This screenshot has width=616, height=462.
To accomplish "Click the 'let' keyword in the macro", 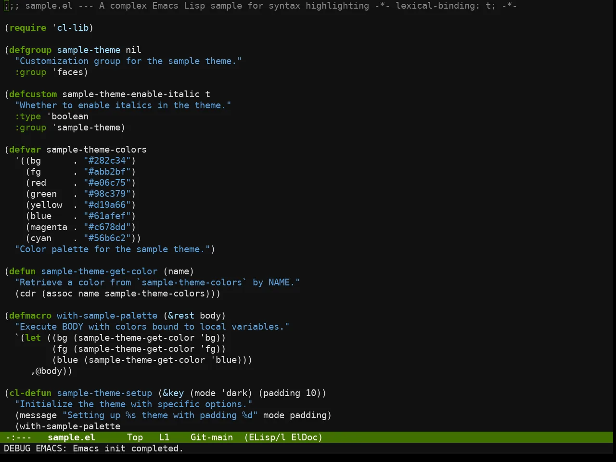I will (33, 338).
